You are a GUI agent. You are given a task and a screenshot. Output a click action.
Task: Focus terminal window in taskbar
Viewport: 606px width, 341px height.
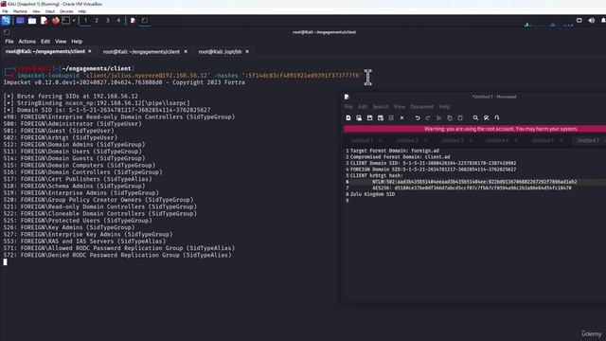(145, 21)
